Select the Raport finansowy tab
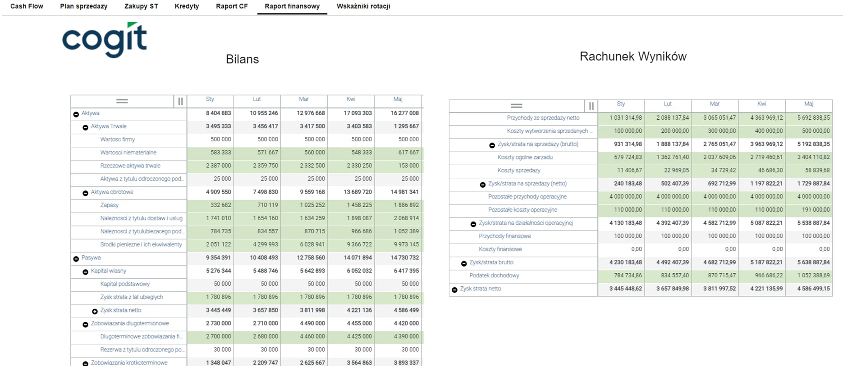843x366 pixels. 292,6
